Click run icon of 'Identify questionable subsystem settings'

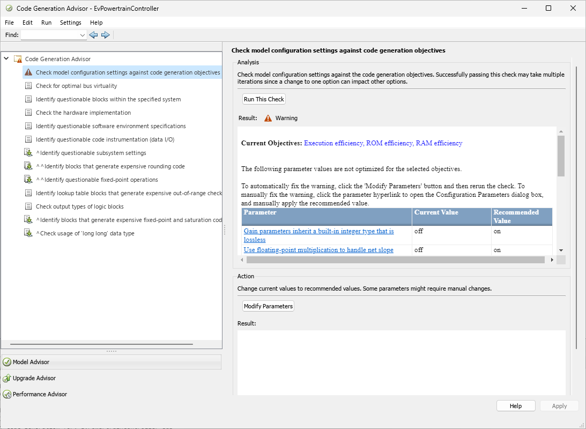[x=28, y=153]
